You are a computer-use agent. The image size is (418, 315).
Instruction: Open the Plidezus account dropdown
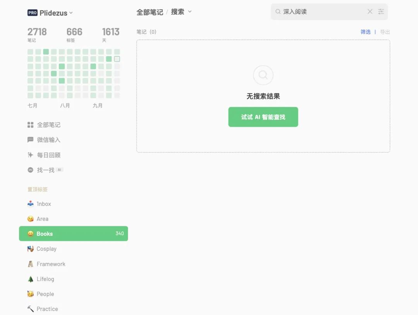[x=56, y=13]
